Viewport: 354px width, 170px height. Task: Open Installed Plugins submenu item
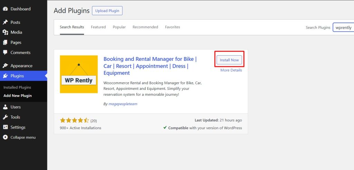(17, 87)
